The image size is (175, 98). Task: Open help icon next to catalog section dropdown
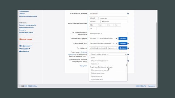128,54
